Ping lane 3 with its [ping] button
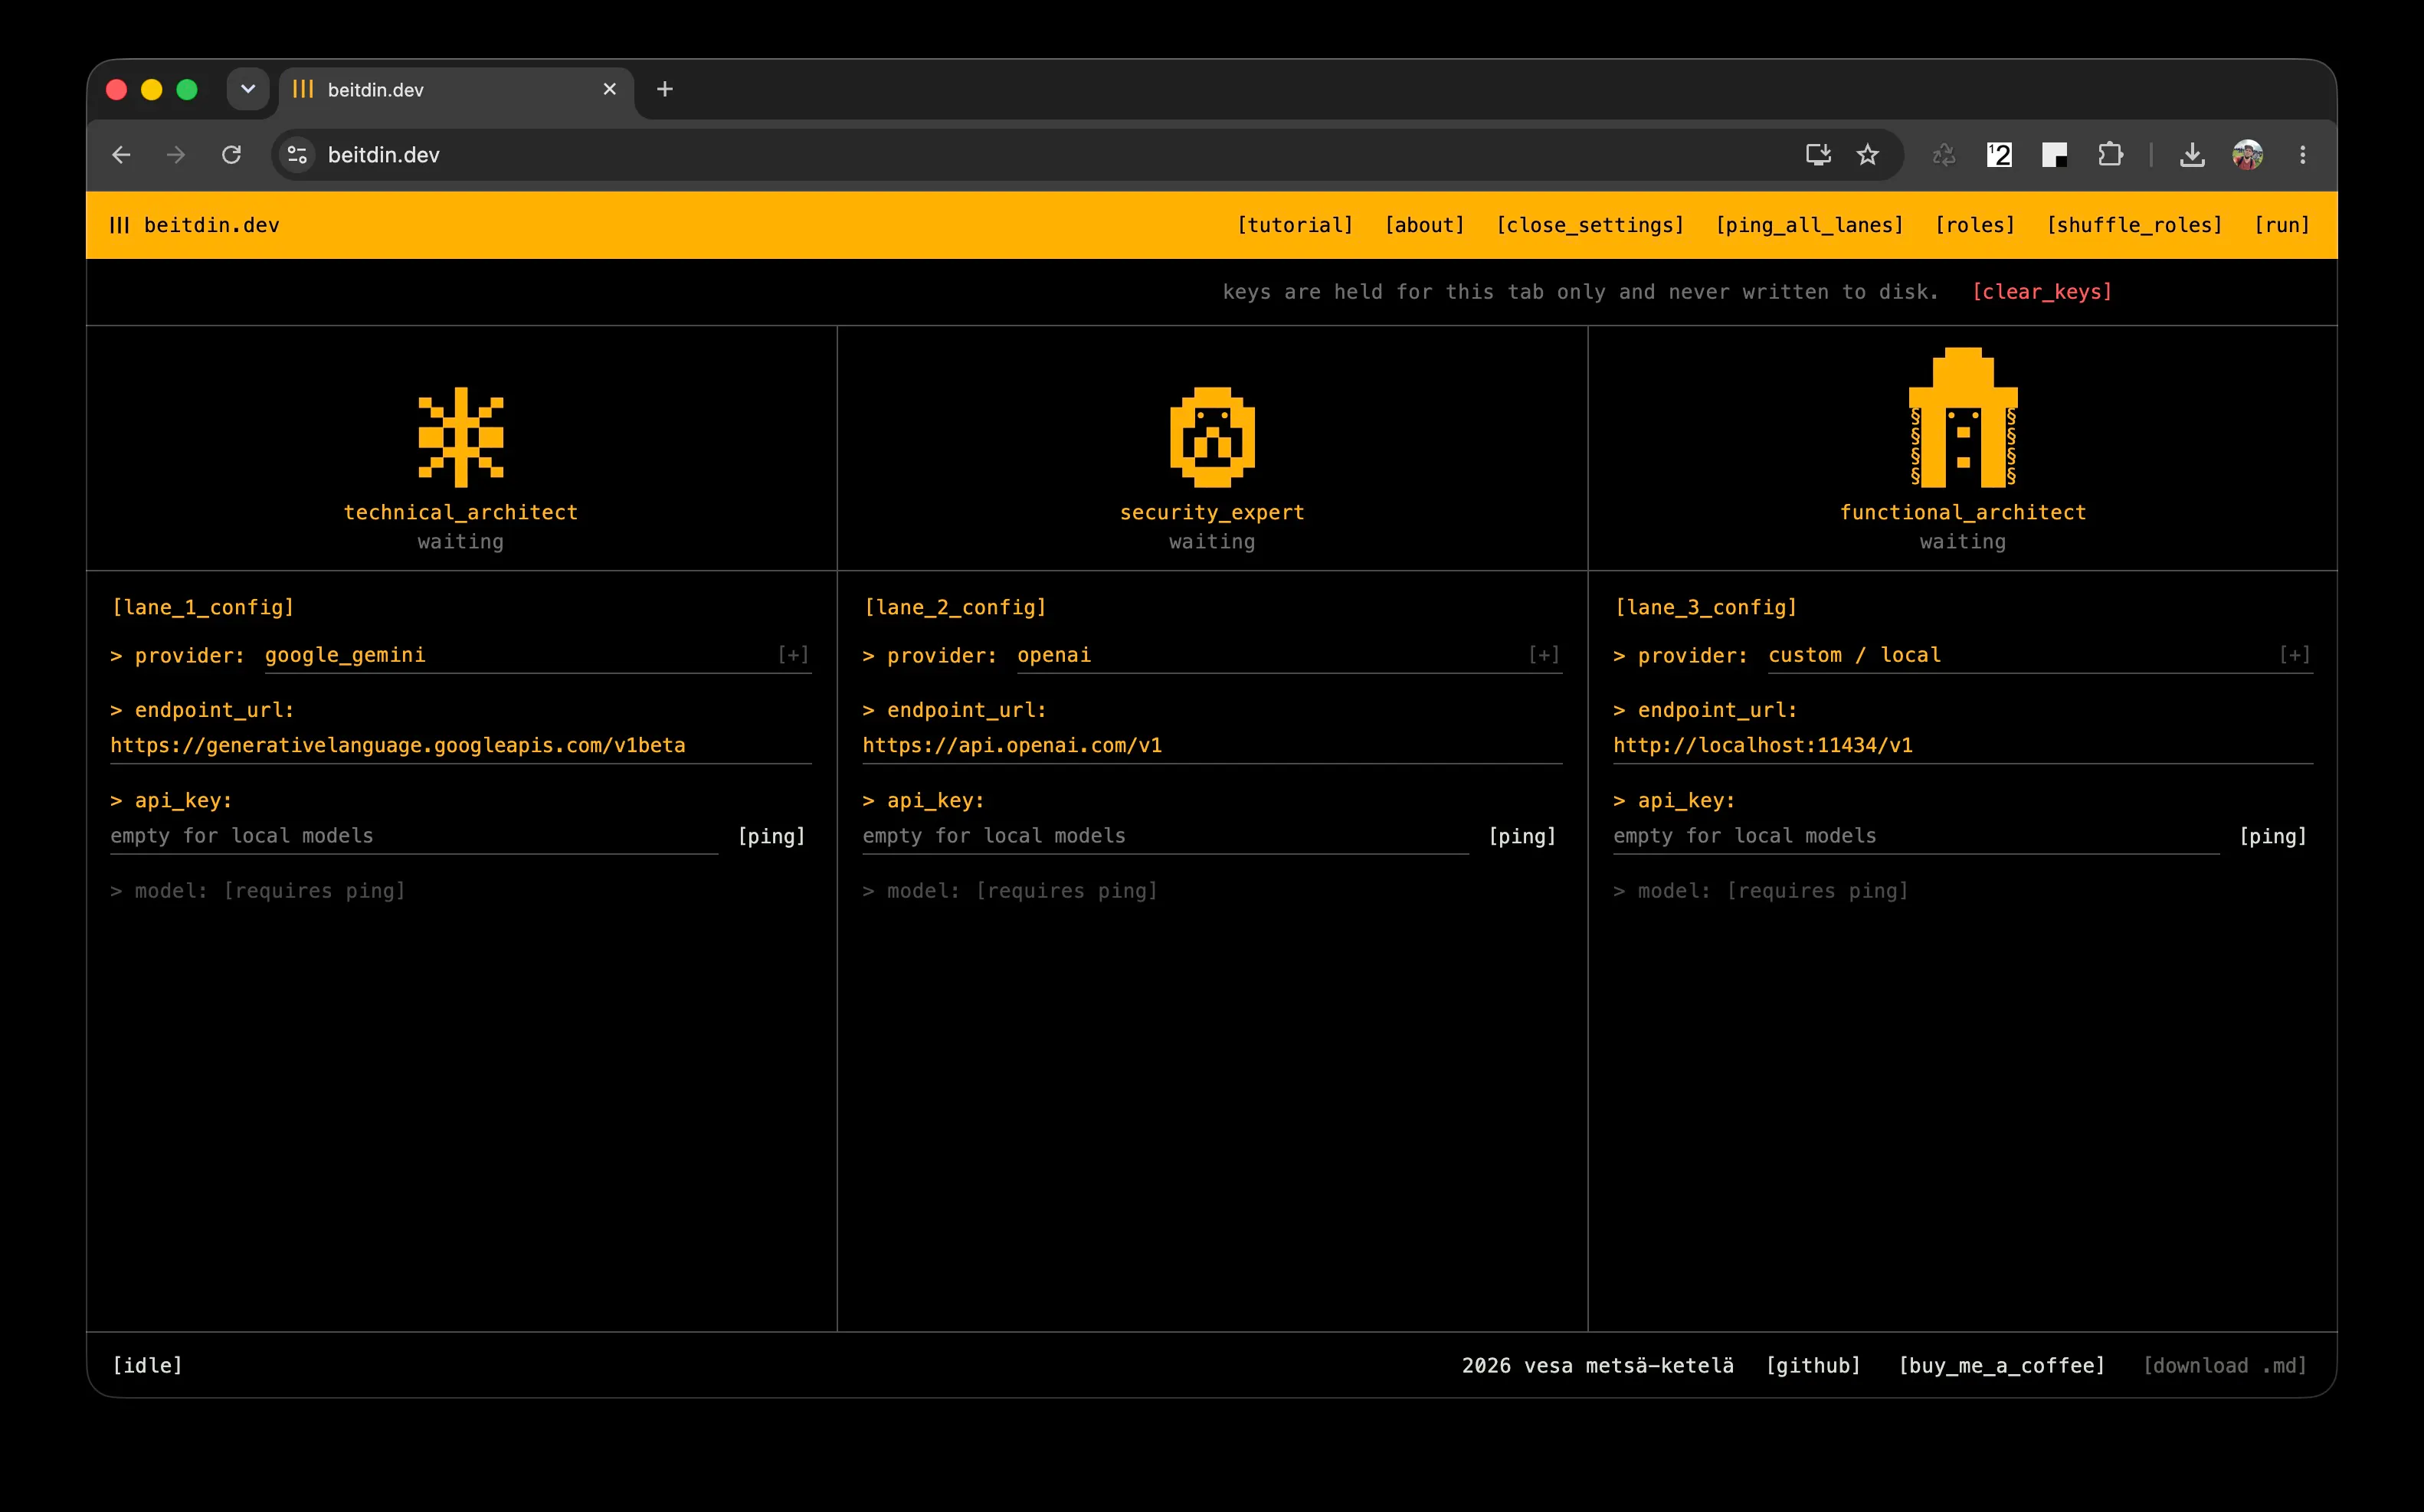Screen dimensions: 2424x1512 pos(2273,836)
